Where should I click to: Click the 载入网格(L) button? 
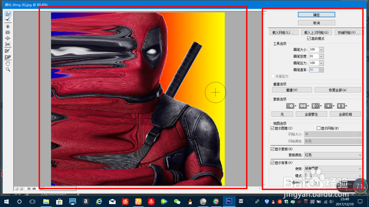(283, 32)
